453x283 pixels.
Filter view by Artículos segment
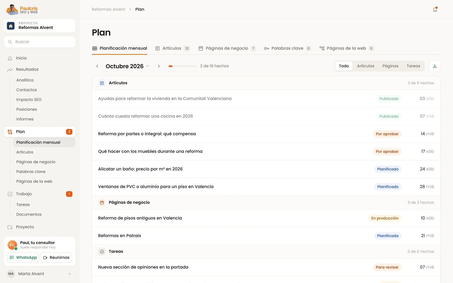click(365, 66)
